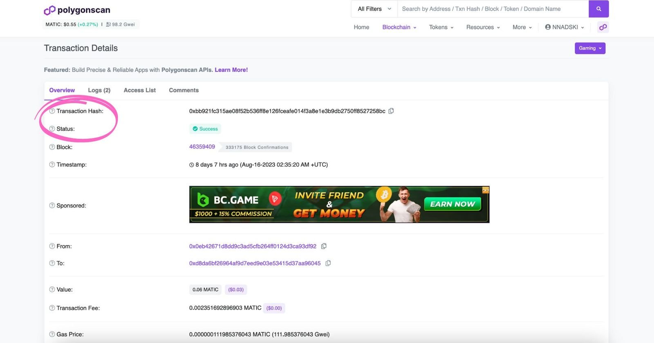Copy the transaction hash to clipboard
Screen dimensions: 654x343
(391, 111)
